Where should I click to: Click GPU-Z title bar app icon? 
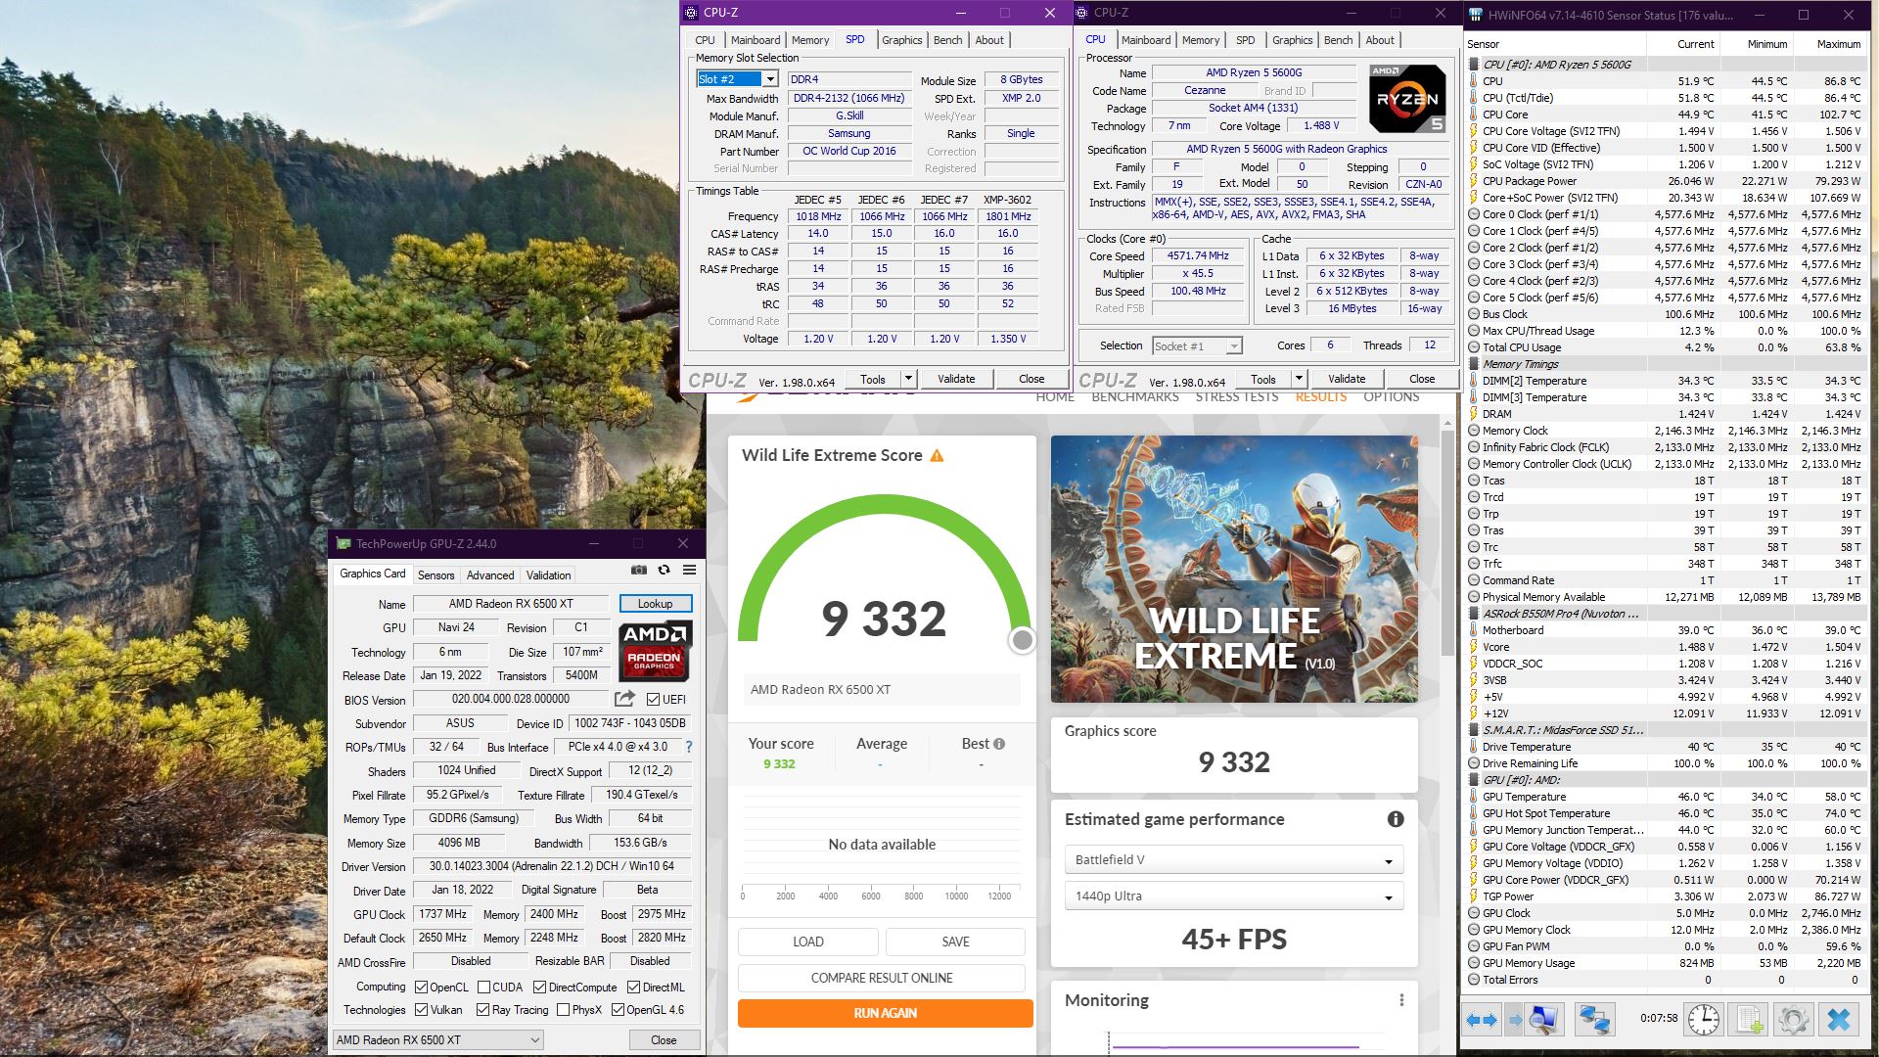[343, 543]
